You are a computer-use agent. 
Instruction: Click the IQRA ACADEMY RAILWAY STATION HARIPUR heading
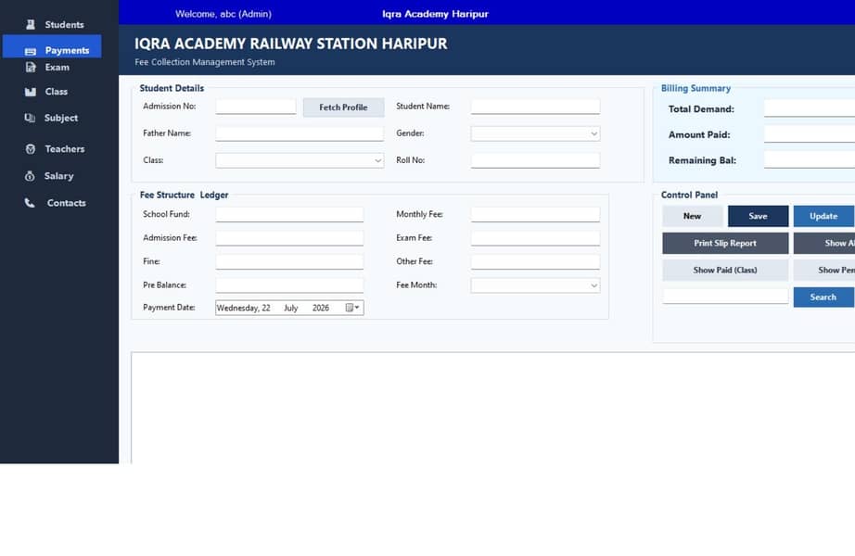coord(290,44)
